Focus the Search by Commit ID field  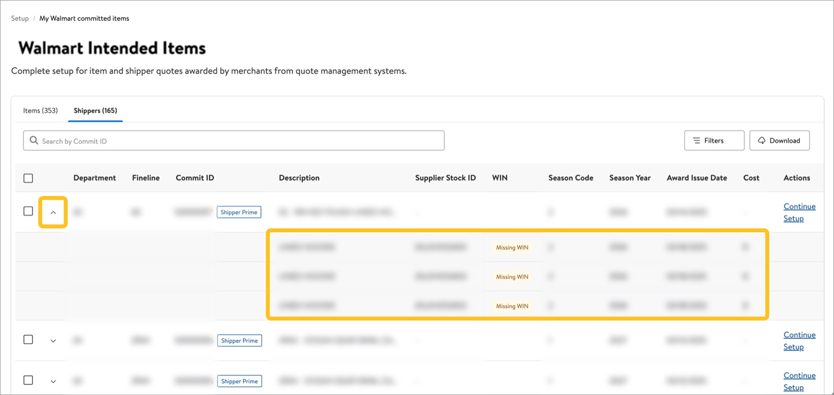point(234,140)
